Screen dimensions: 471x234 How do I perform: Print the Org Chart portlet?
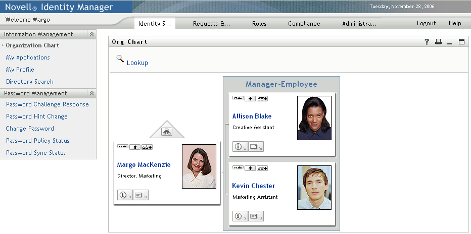point(438,42)
